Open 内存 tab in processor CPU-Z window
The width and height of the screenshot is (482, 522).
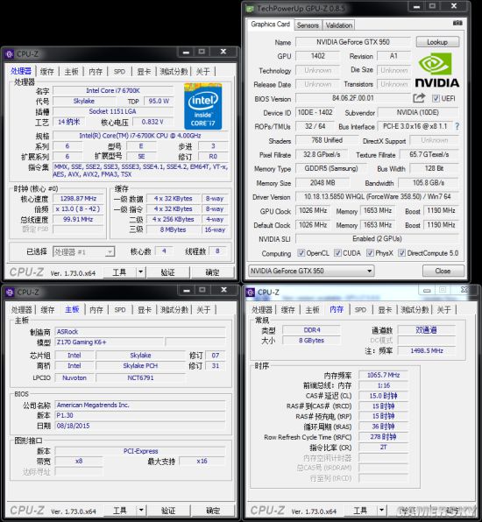point(96,71)
